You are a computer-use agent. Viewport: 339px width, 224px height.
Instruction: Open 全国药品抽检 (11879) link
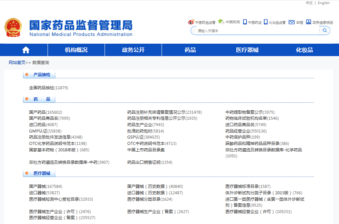tap(48, 88)
